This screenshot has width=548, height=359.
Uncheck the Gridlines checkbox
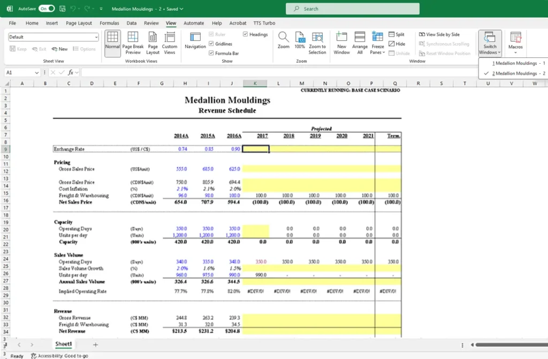(211, 44)
